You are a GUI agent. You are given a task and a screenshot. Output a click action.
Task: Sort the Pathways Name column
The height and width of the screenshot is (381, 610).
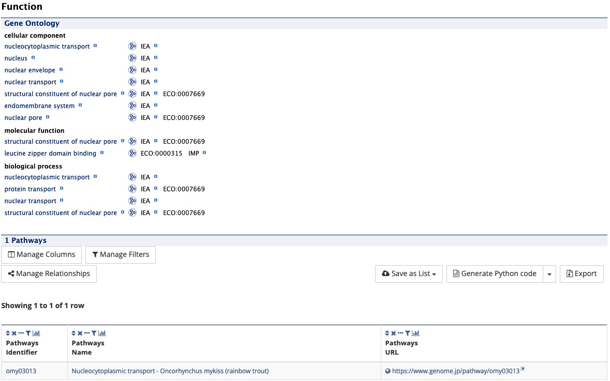pyautogui.click(x=73, y=333)
